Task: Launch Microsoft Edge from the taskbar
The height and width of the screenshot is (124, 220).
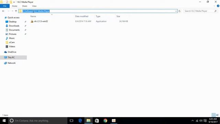Action: [x=80, y=121]
